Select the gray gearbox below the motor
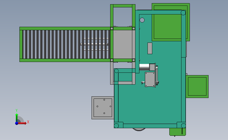Image resolution: width=228 pixels, height=140 pixels. pos(150,80)
